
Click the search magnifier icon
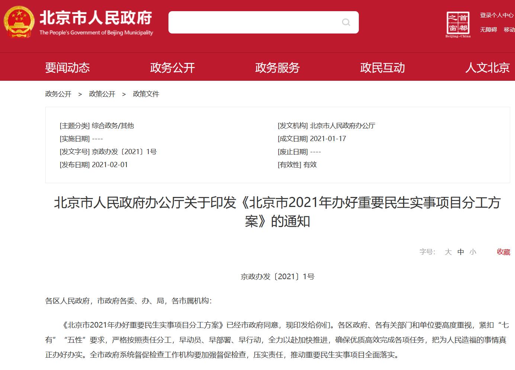coord(346,22)
